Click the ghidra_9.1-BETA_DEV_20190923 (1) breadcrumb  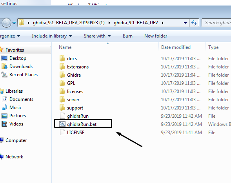pyautogui.click(x=69, y=23)
